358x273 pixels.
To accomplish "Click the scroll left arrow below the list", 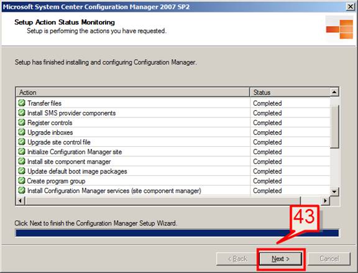I will coord(21,201).
